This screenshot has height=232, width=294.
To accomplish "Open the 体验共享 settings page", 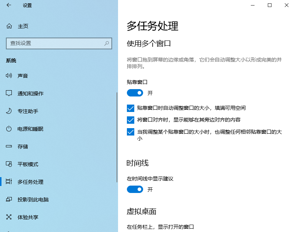I will click(28, 217).
